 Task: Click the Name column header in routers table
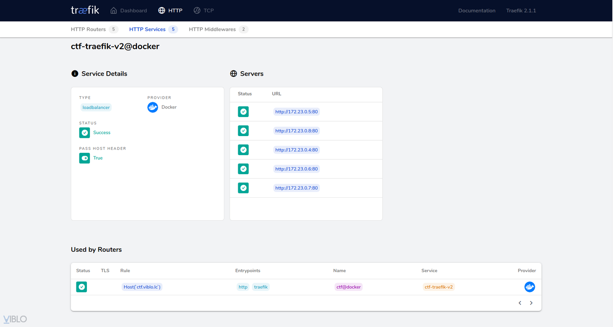click(340, 271)
